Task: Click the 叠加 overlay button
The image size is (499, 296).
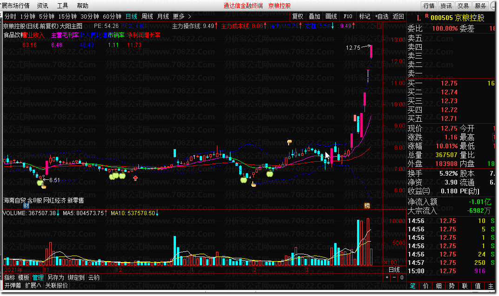Action: click(314, 17)
